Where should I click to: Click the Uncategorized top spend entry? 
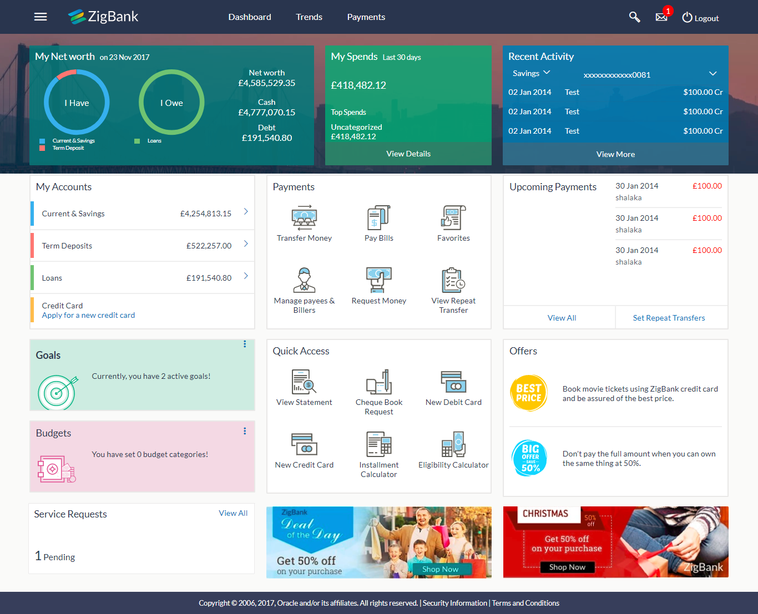click(x=356, y=131)
